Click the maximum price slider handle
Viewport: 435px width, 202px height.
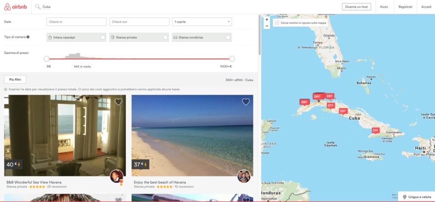232,59
